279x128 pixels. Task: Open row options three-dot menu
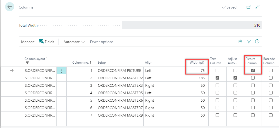pyautogui.click(x=62, y=71)
